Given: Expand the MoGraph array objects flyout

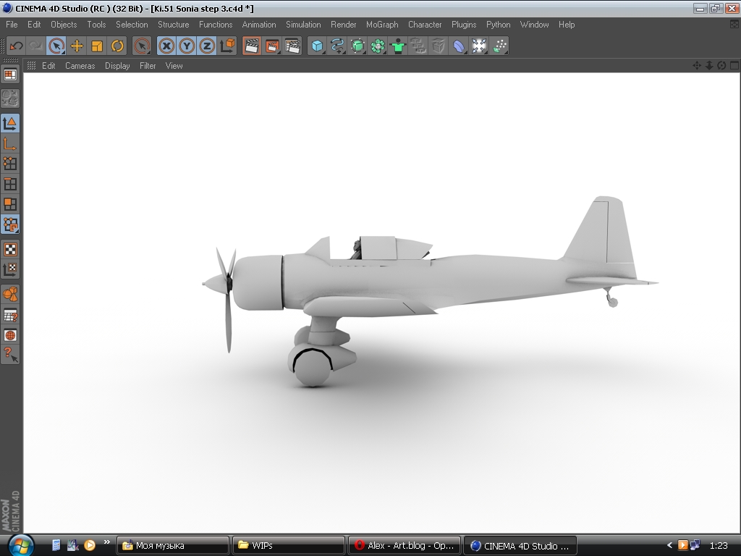Looking at the screenshot, I should [378, 46].
